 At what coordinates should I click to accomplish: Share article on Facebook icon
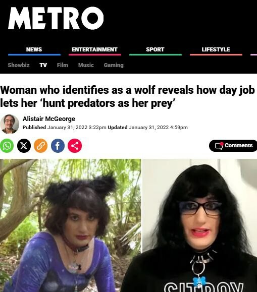tap(58, 146)
